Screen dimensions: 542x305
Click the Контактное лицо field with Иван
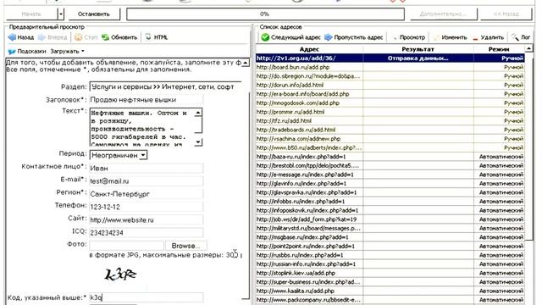coord(147,168)
